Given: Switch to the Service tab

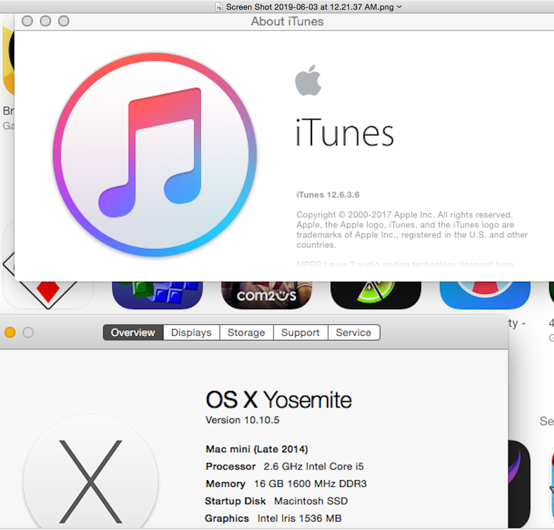Looking at the screenshot, I should [354, 332].
